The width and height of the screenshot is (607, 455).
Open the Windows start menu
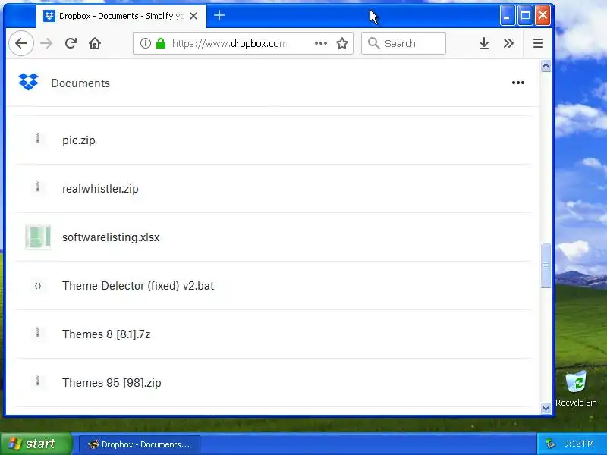pyautogui.click(x=36, y=444)
